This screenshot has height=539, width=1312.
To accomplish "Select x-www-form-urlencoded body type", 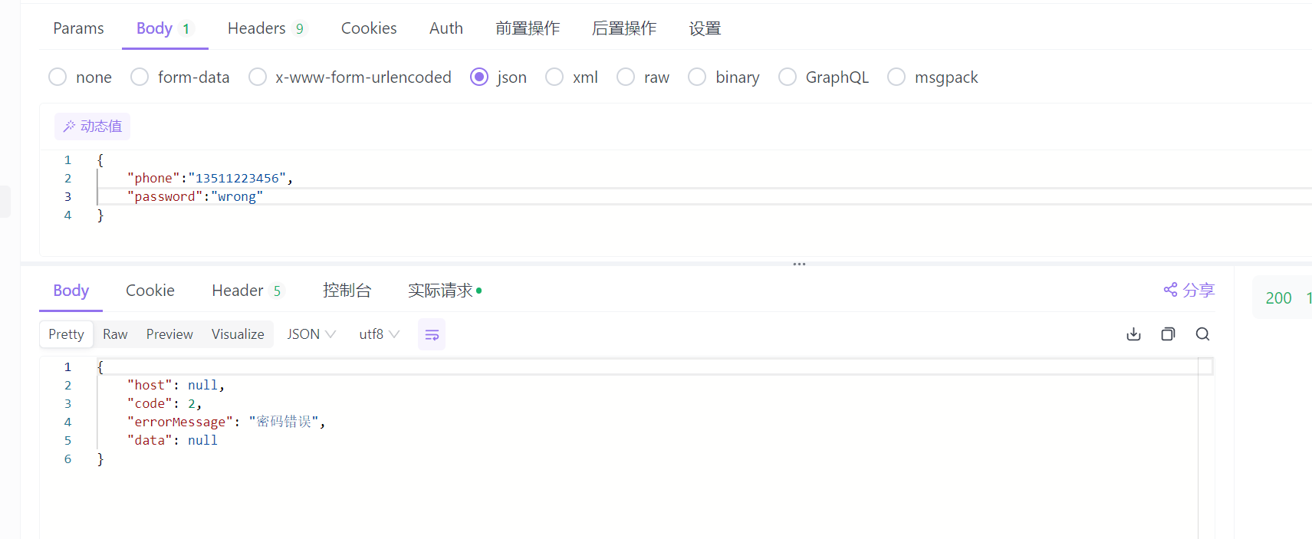I will 350,77.
